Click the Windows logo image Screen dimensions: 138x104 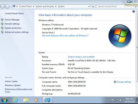pyautogui.click(x=120, y=36)
